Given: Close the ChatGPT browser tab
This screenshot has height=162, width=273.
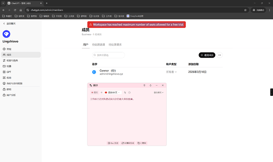Looking at the screenshot, I should click(x=41, y=3).
